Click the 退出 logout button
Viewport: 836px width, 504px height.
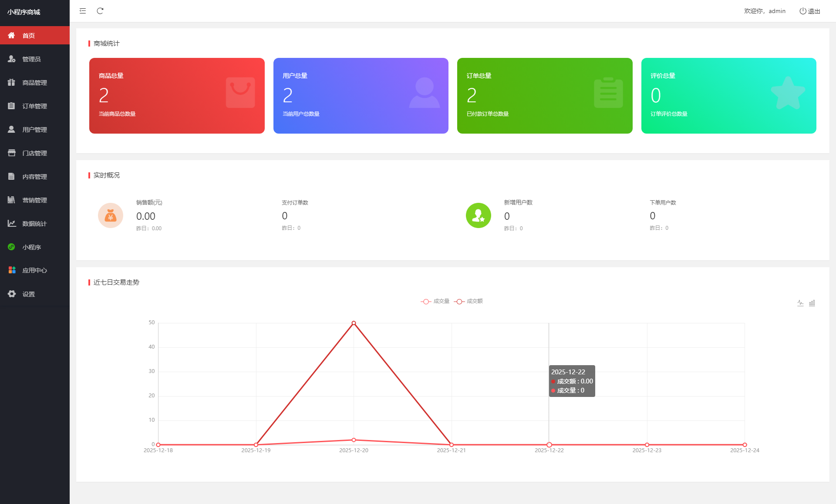pos(810,11)
